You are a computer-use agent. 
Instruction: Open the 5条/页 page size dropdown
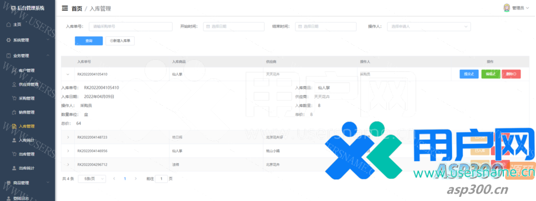tap(92, 178)
